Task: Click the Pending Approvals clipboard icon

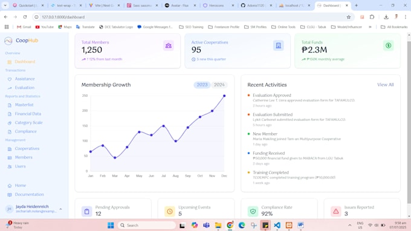Action: point(87,211)
